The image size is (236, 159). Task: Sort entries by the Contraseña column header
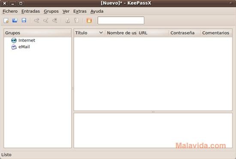click(185, 33)
